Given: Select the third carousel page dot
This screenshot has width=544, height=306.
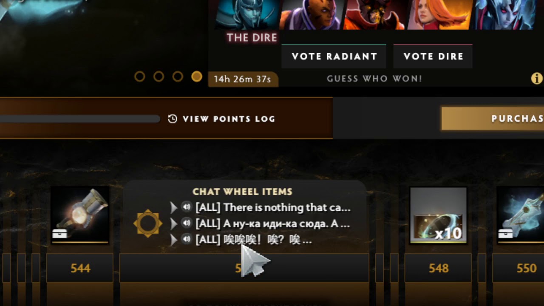Looking at the screenshot, I should [178, 76].
